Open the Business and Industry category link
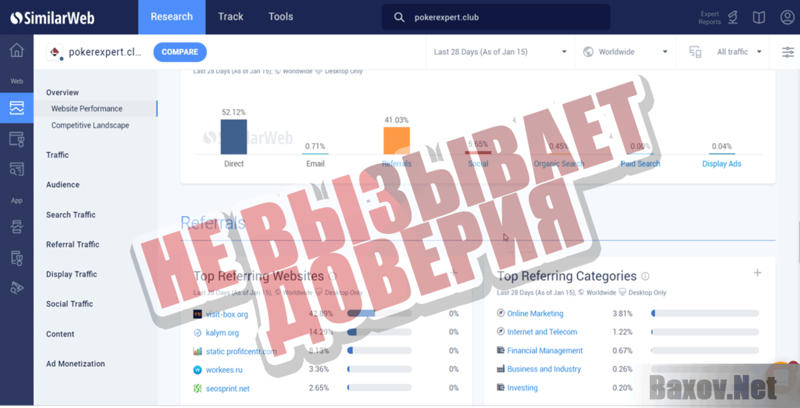800x408 pixels. [x=544, y=369]
